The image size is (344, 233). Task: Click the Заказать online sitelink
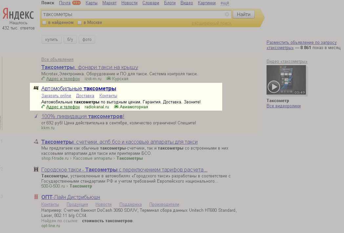[56, 96]
